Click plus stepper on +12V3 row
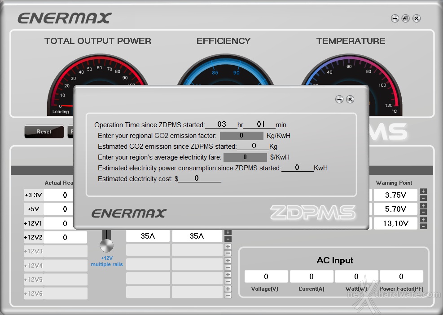The width and height of the screenshot is (443, 315). (x=228, y=247)
